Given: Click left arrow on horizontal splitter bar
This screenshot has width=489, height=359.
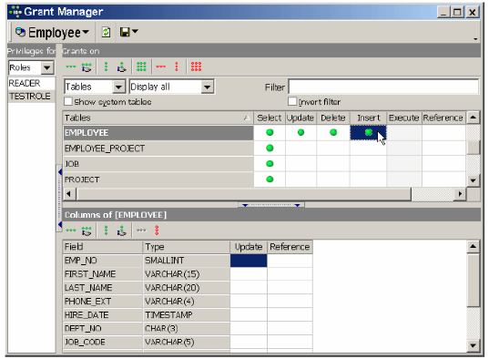Looking at the screenshot, I should tap(246, 205).
